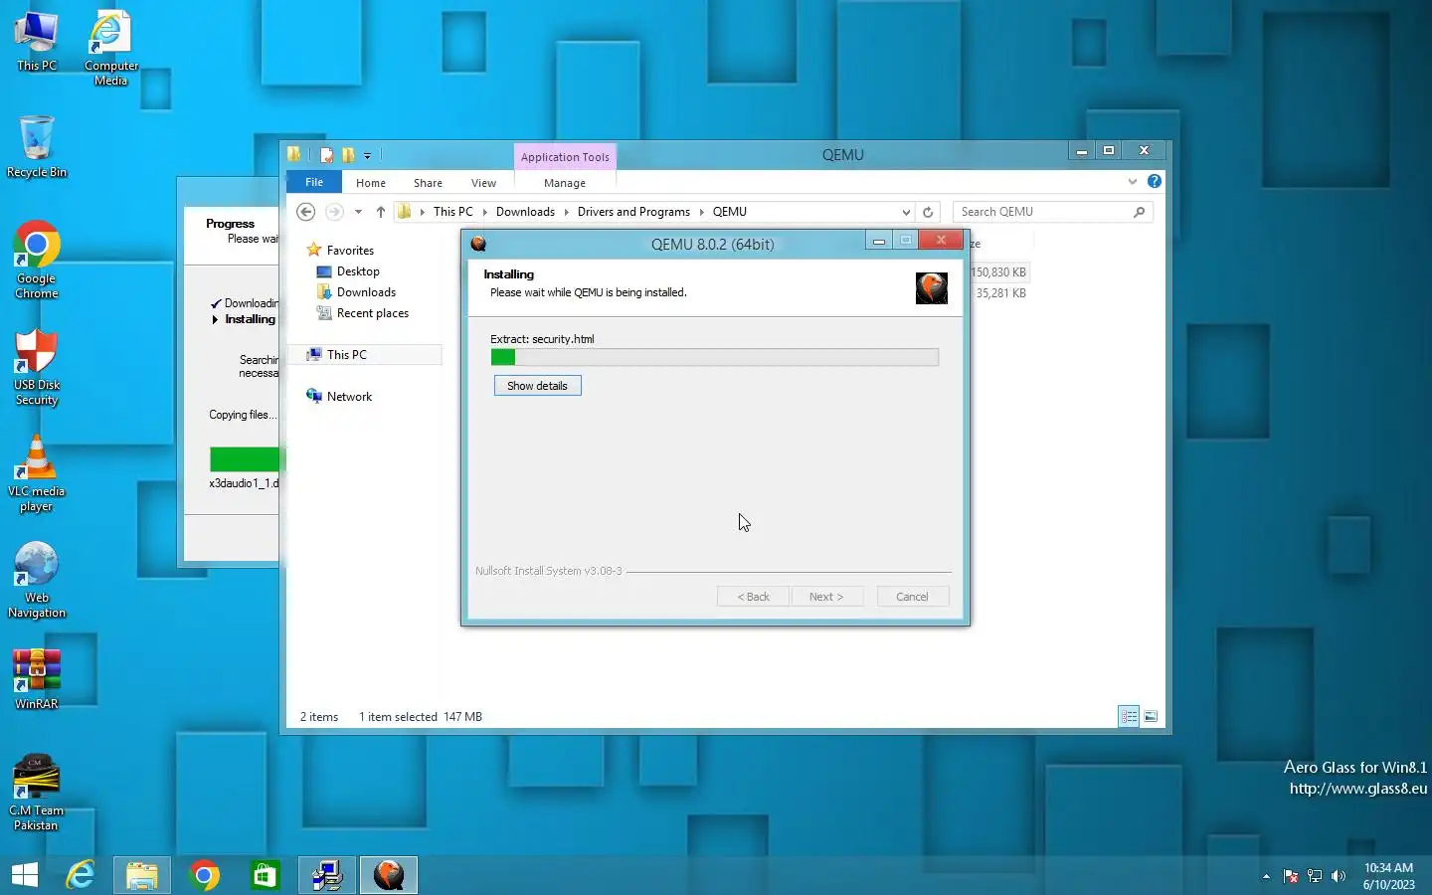Expand the arrow after This PC in the address path
The image size is (1432, 895).
[x=484, y=212]
